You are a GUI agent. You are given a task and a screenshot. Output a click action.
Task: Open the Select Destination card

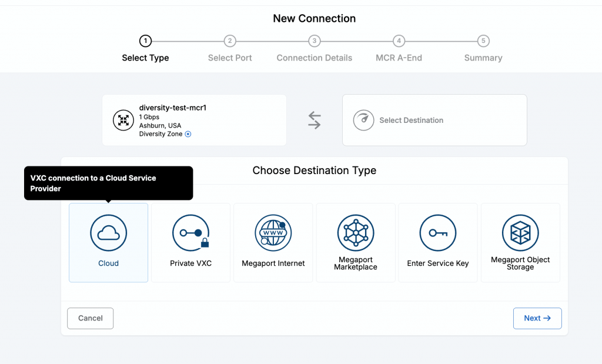[x=434, y=120]
